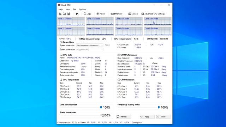Viewport: 226px width, 127px height.
Task: Select the Core 8: Enabled graph
Action: click(157, 31)
